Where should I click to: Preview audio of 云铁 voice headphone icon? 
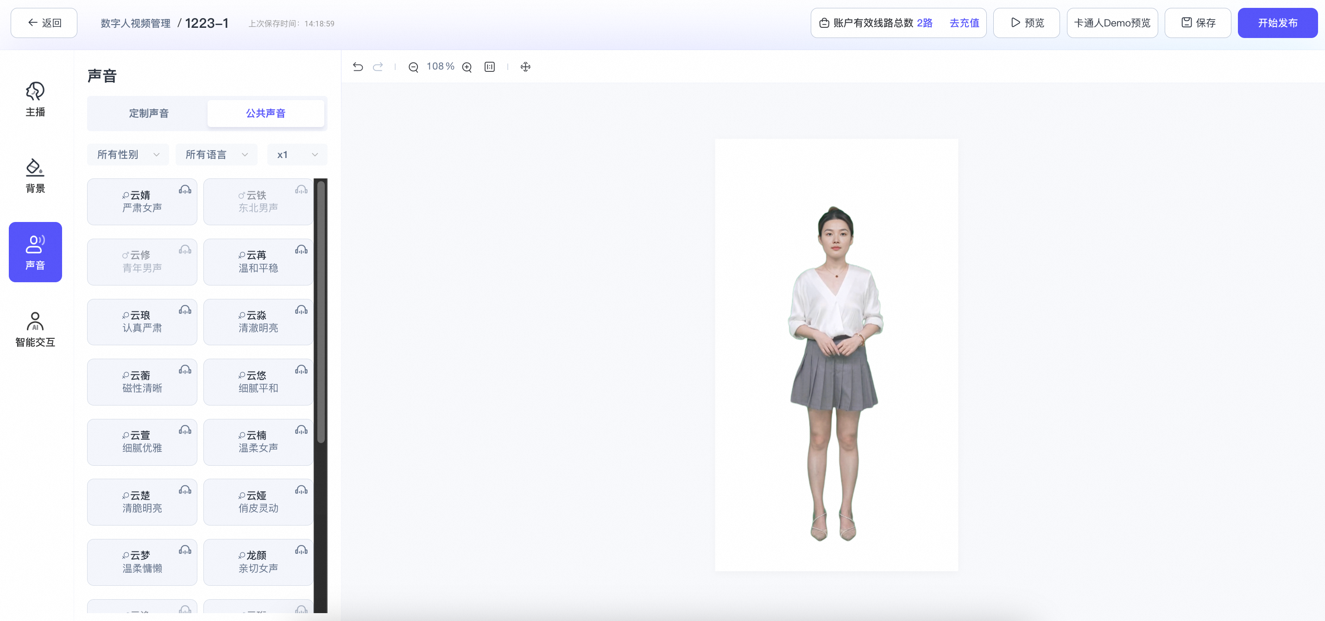tap(302, 190)
